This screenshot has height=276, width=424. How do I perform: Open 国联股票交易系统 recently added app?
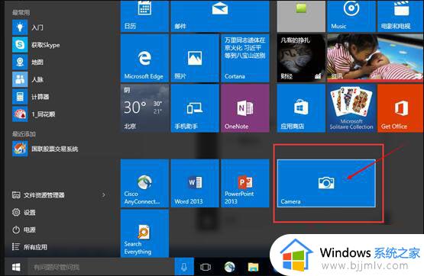click(45, 149)
